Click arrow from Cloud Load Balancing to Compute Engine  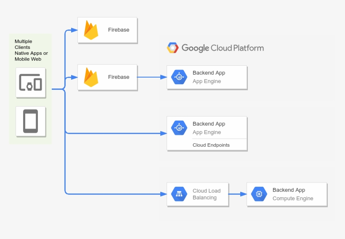click(238, 194)
